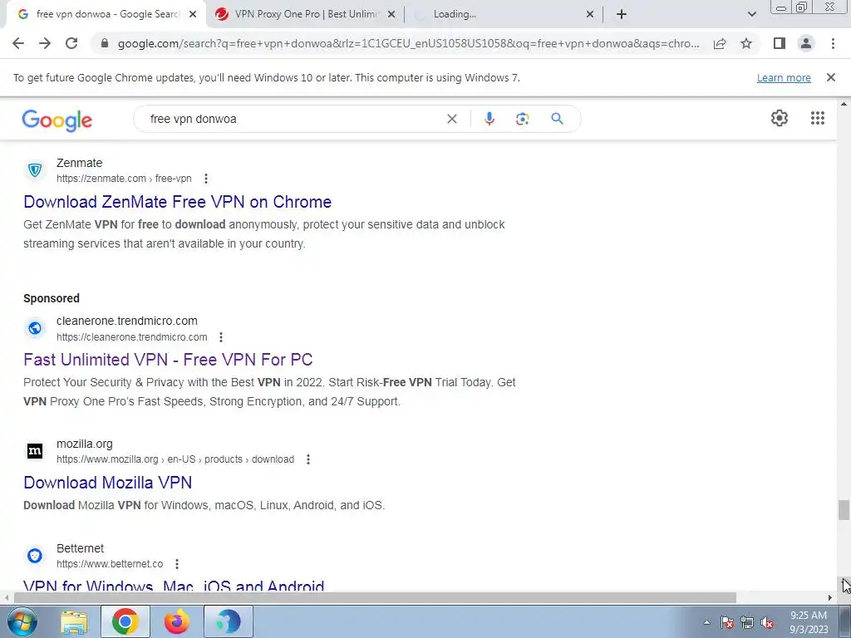Start voice search with the microphone
This screenshot has height=638, width=851.
[489, 119]
